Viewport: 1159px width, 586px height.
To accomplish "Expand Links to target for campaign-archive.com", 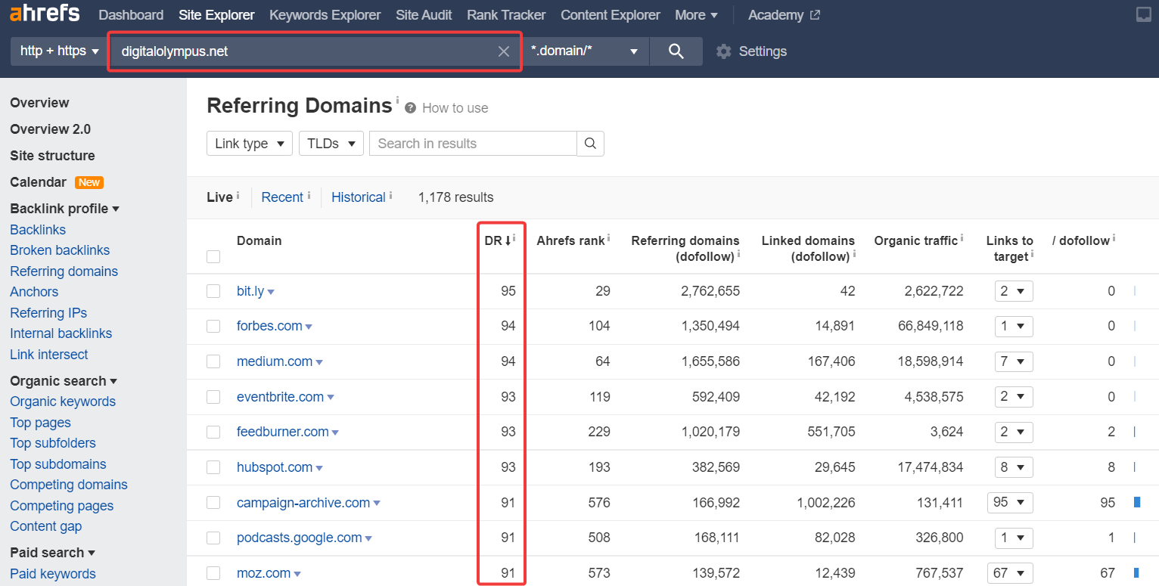I will 1011,503.
